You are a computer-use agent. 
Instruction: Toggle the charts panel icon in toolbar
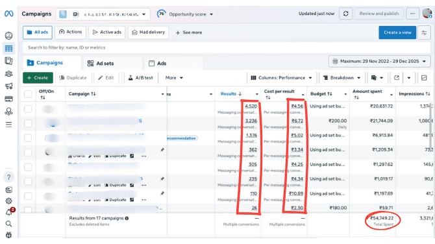point(424,78)
